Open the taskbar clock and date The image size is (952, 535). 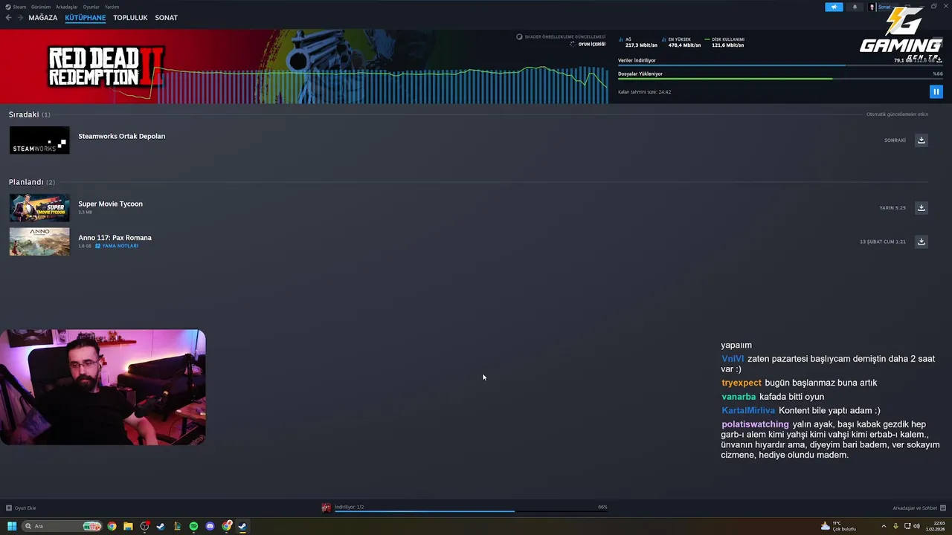[935, 526]
